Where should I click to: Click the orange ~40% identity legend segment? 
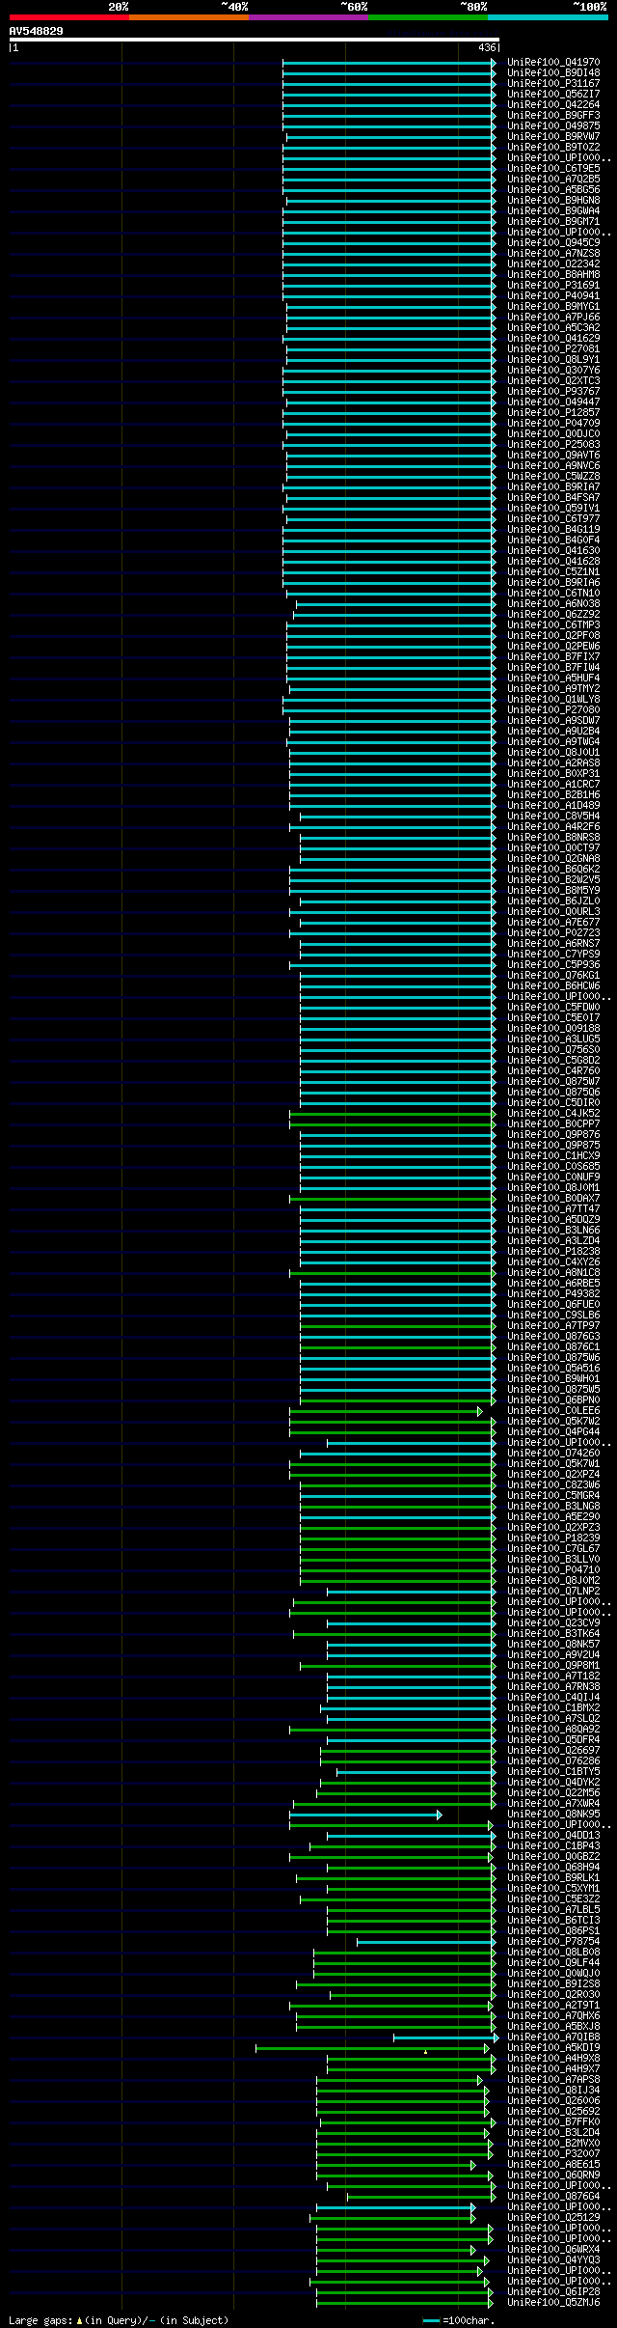coord(188,17)
